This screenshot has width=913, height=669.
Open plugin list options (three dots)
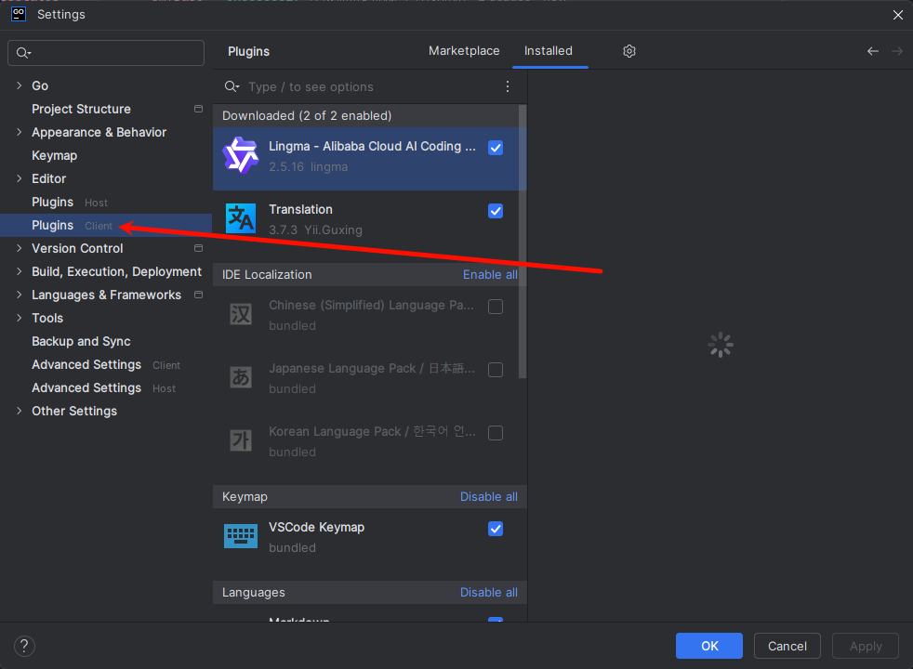click(507, 86)
